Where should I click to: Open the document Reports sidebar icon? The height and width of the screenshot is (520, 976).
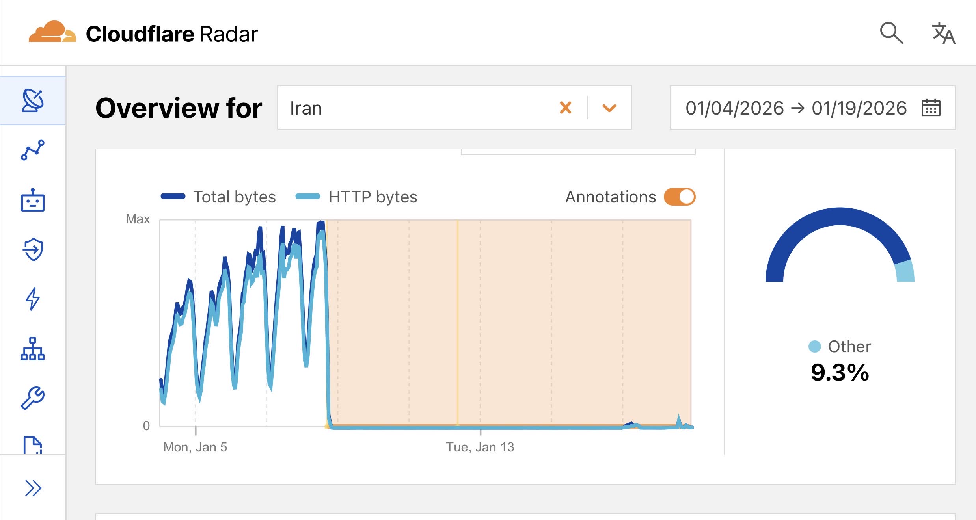[x=33, y=445]
